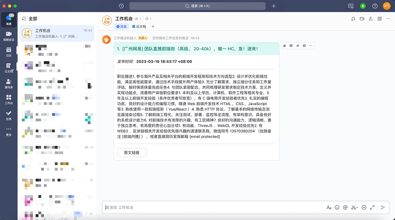Start a video call in chat header
The height and width of the screenshot is (220, 395).
[x=362, y=19]
